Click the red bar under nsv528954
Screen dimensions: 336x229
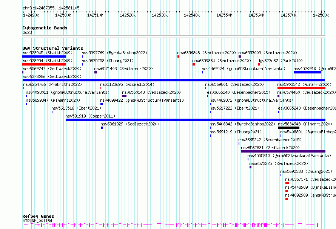[x=44, y=64]
